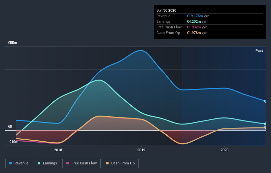
Task: Select the Revenue endpoint marker on chart
Action: (265, 101)
